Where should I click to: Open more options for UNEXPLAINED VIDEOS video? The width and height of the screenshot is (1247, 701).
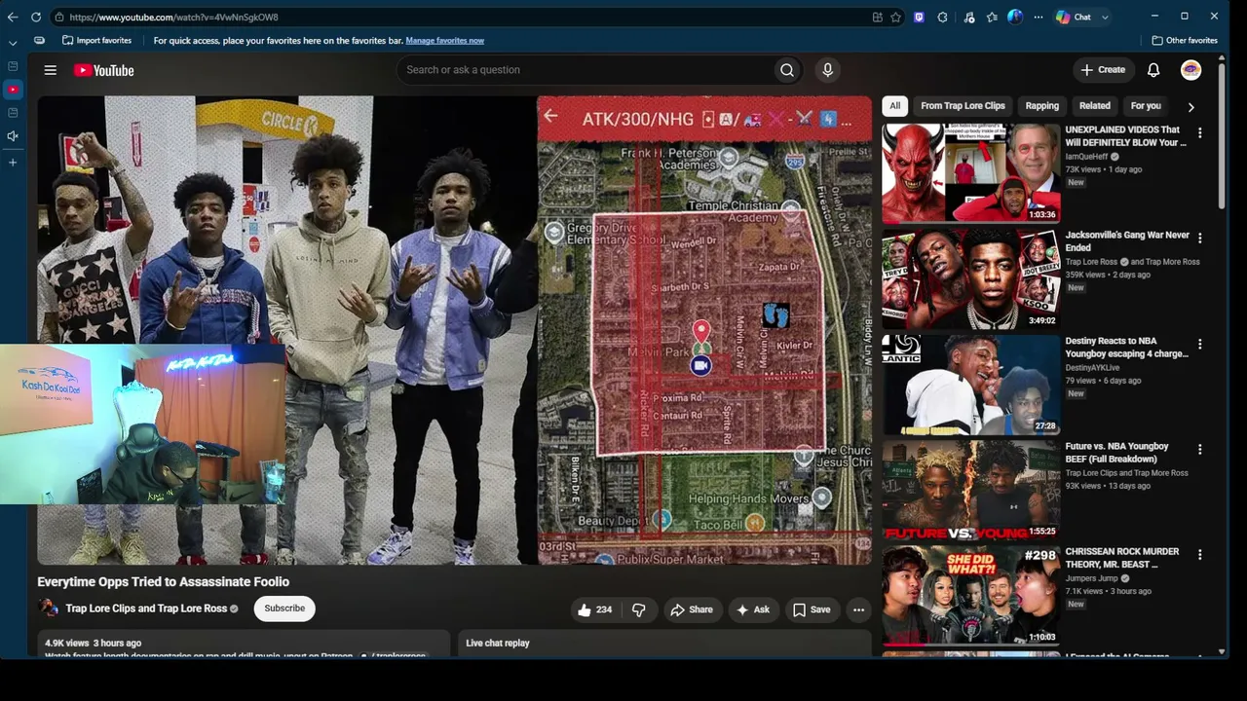tap(1199, 132)
